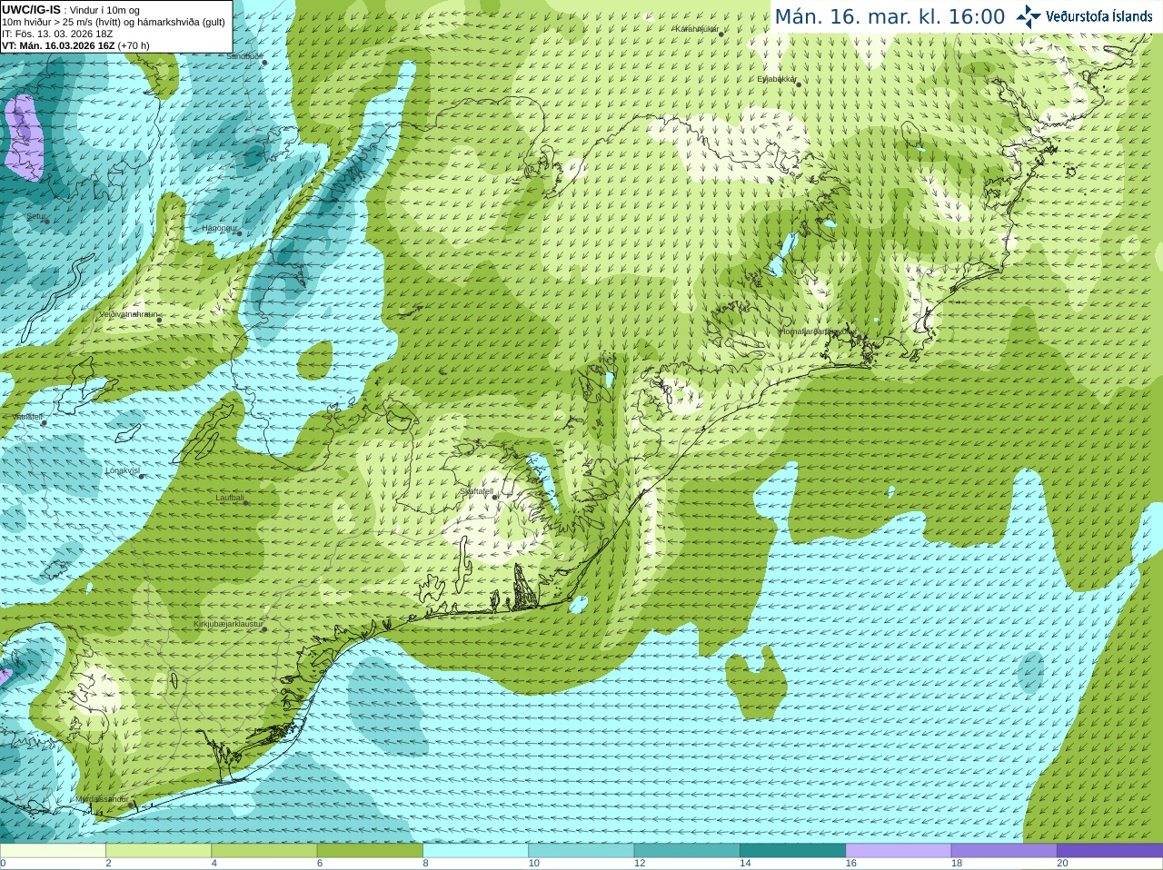This screenshot has height=870, width=1163.
Task: Select the Setur station label
Action: click(35, 217)
